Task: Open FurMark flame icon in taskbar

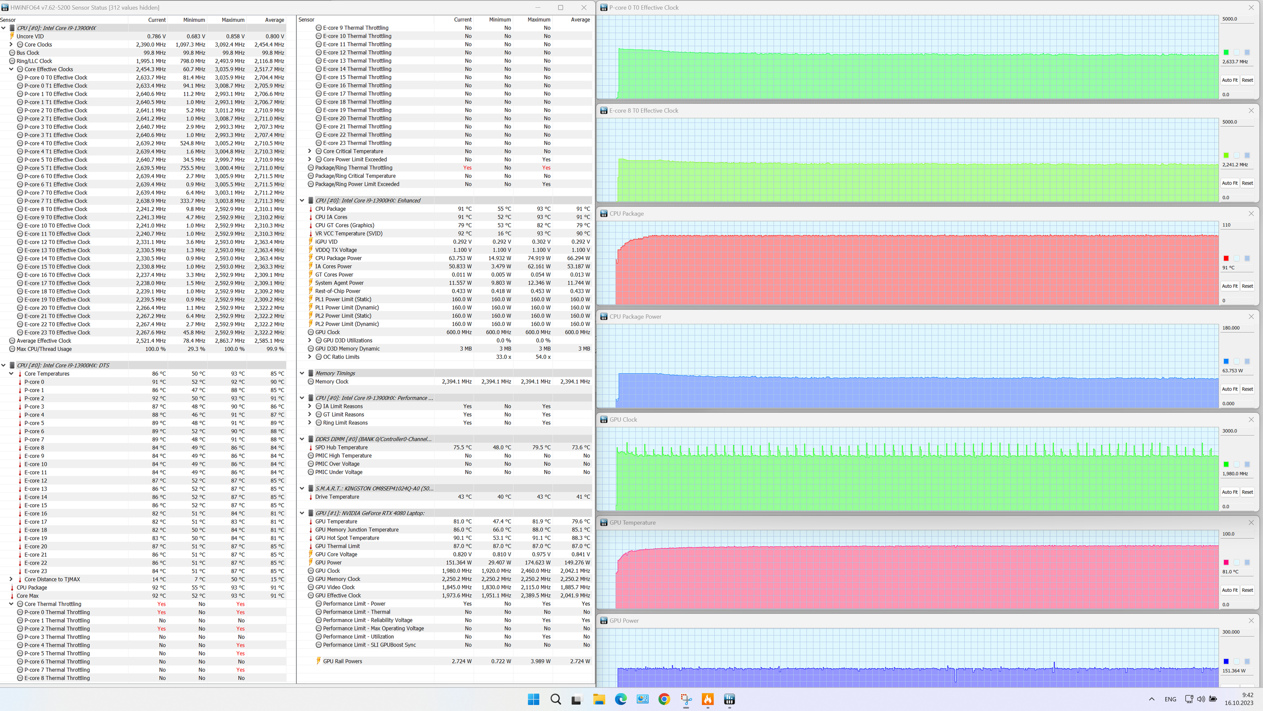Action: (x=708, y=699)
